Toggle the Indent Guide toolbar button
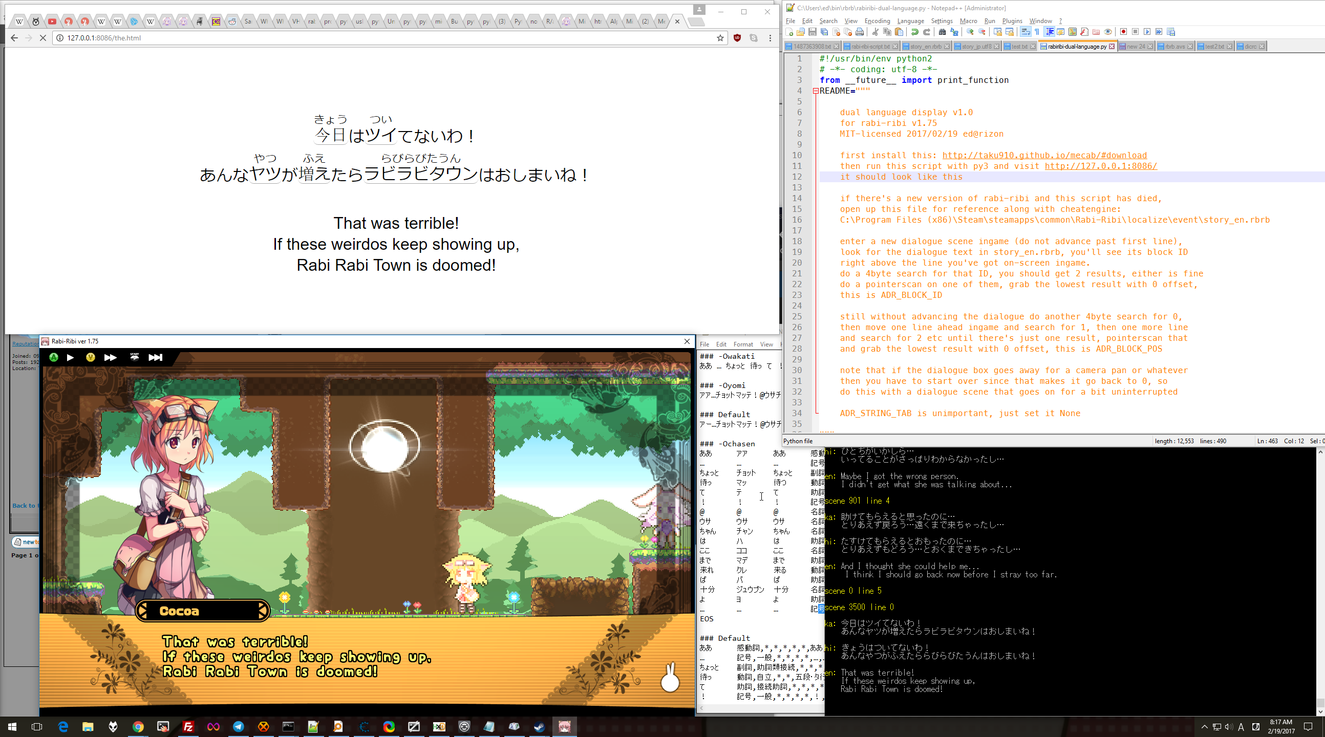The height and width of the screenshot is (737, 1325). coord(1050,32)
